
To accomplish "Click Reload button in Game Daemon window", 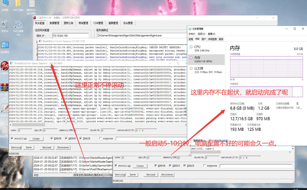I will click(47, 147).
